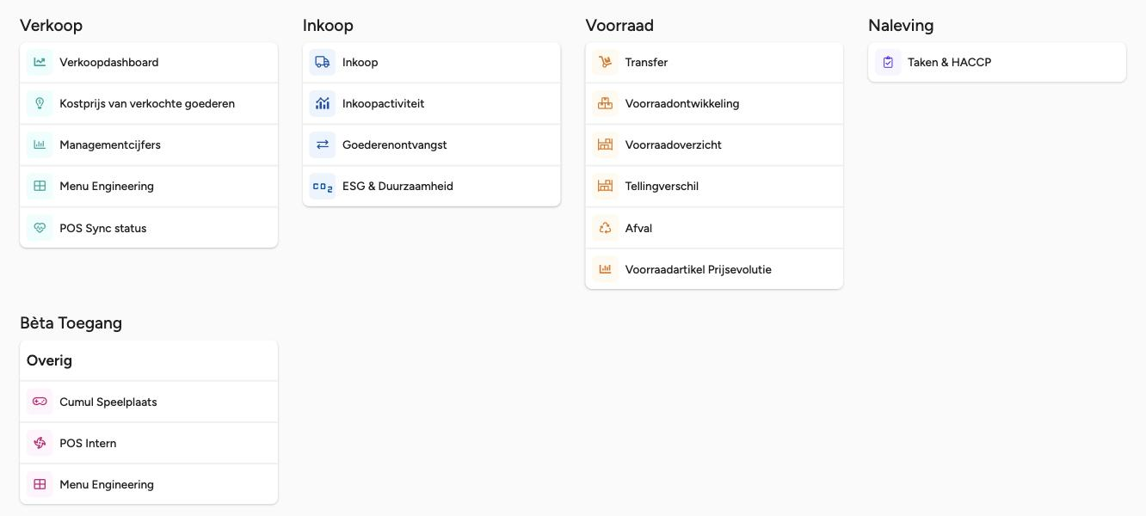The image size is (1146, 516).
Task: Open the Verkoopdashboard report
Action: pos(149,62)
